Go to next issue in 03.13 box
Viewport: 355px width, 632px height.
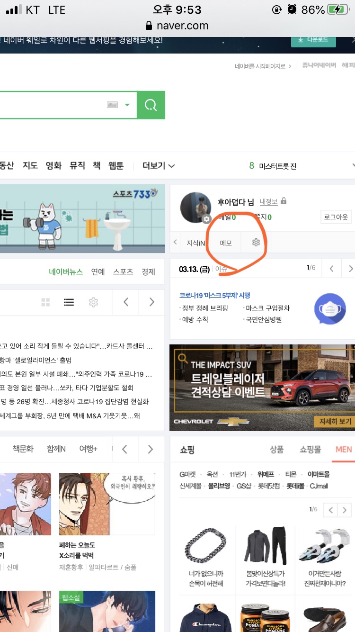(x=349, y=269)
